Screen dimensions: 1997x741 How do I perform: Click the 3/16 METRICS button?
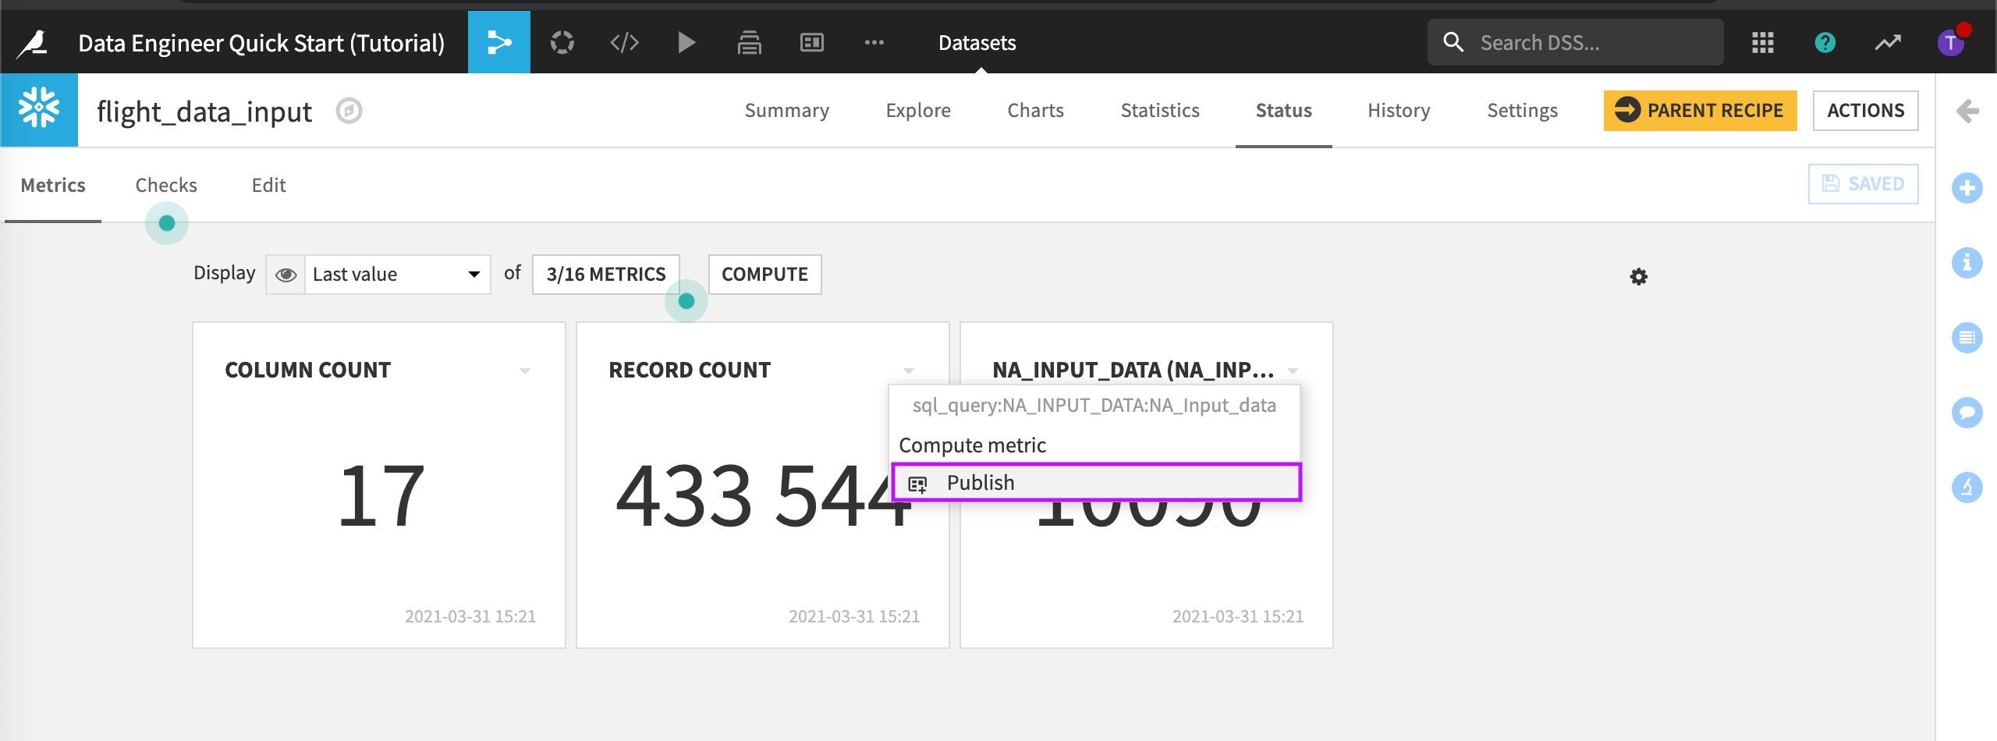[605, 275]
